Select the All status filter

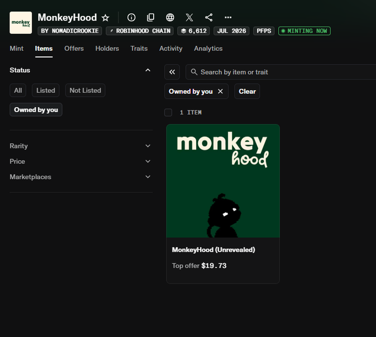18,90
